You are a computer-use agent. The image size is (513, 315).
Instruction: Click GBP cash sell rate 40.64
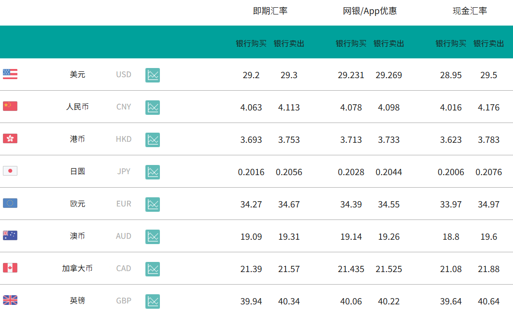coord(489,301)
